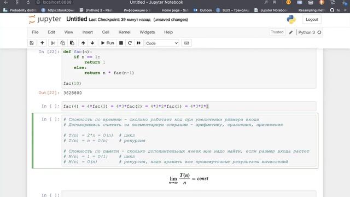Open the Probability distributions bookmark
Viewport: 350px width, 197px height.
coord(20,10)
